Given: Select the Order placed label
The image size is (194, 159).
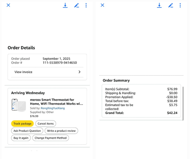Looking at the screenshot, I should click(21, 59).
